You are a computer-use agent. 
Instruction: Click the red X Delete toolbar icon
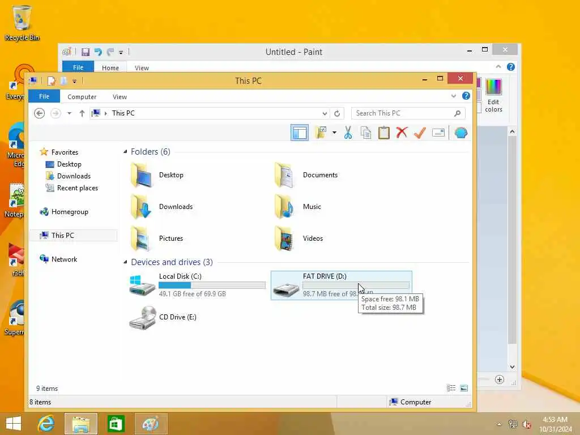(402, 133)
